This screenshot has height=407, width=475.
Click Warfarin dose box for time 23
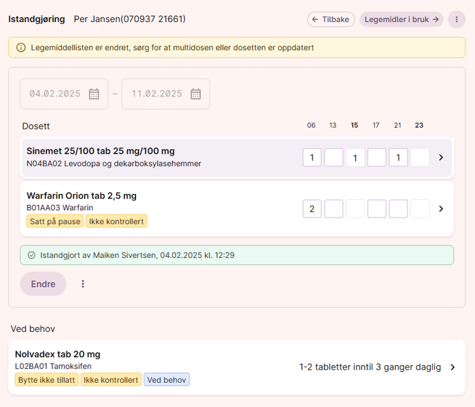pos(420,209)
